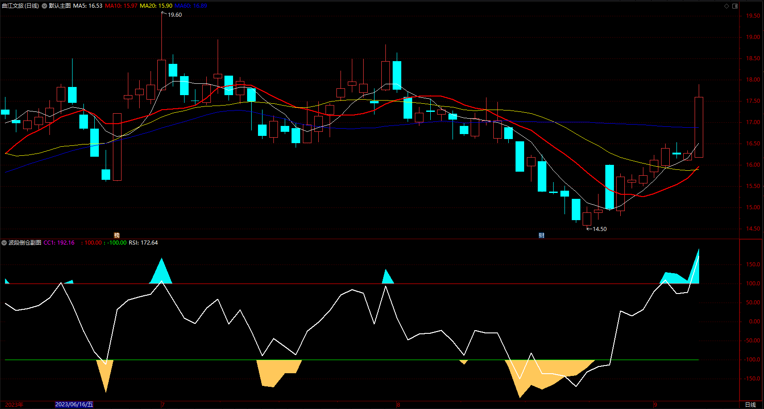Click the 19.50 price axis label
The height and width of the screenshot is (409, 764).
pyautogui.click(x=753, y=16)
